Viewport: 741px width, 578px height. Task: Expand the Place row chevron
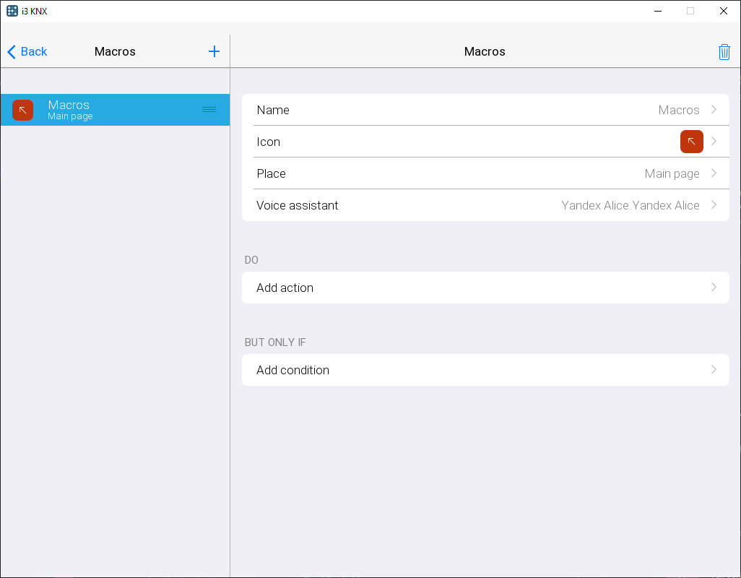tap(714, 173)
